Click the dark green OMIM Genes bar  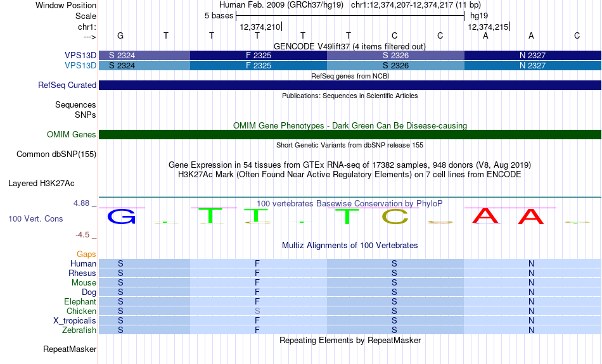pyautogui.click(x=350, y=134)
